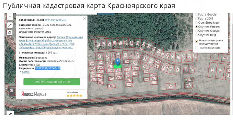Select parcel 335 on the map

111,86
